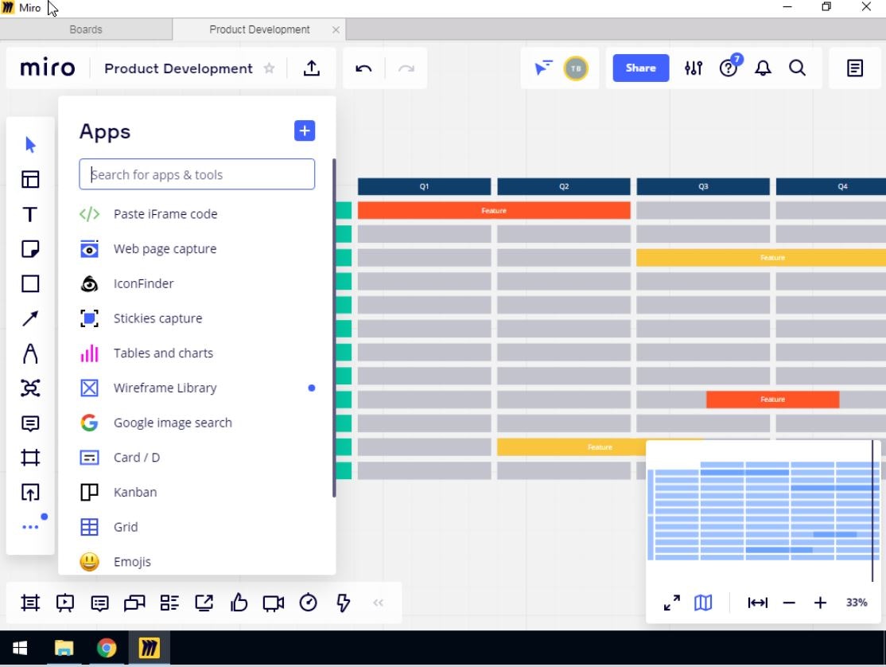Select the Text tool
The image size is (886, 667).
[30, 214]
